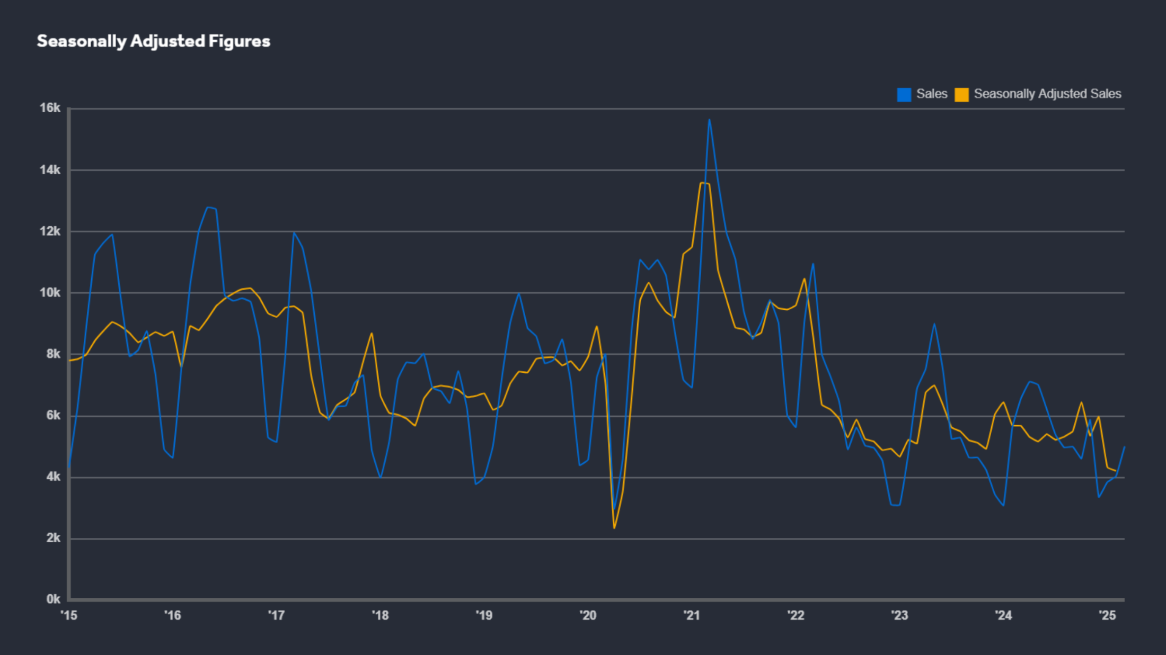Click the '19 x-axis year label
This screenshot has width=1166, height=655.
(484, 616)
